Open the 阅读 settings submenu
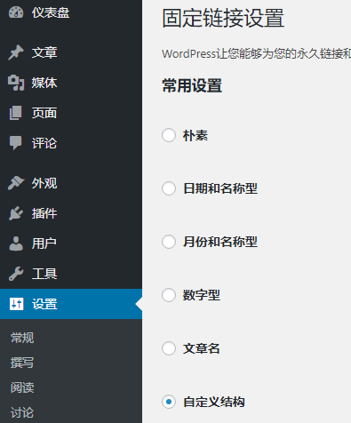 tap(22, 387)
